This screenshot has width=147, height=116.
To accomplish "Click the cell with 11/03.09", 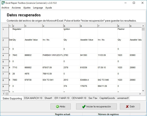I will coord(107,56).
